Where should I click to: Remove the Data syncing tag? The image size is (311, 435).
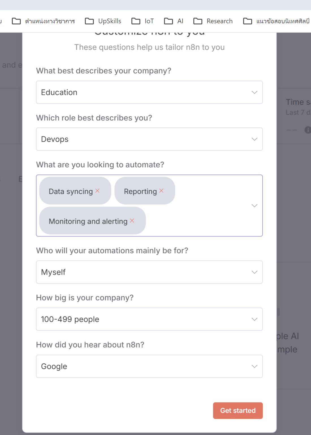point(98,191)
